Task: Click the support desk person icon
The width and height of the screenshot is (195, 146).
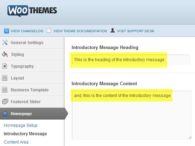Action: click(x=113, y=30)
